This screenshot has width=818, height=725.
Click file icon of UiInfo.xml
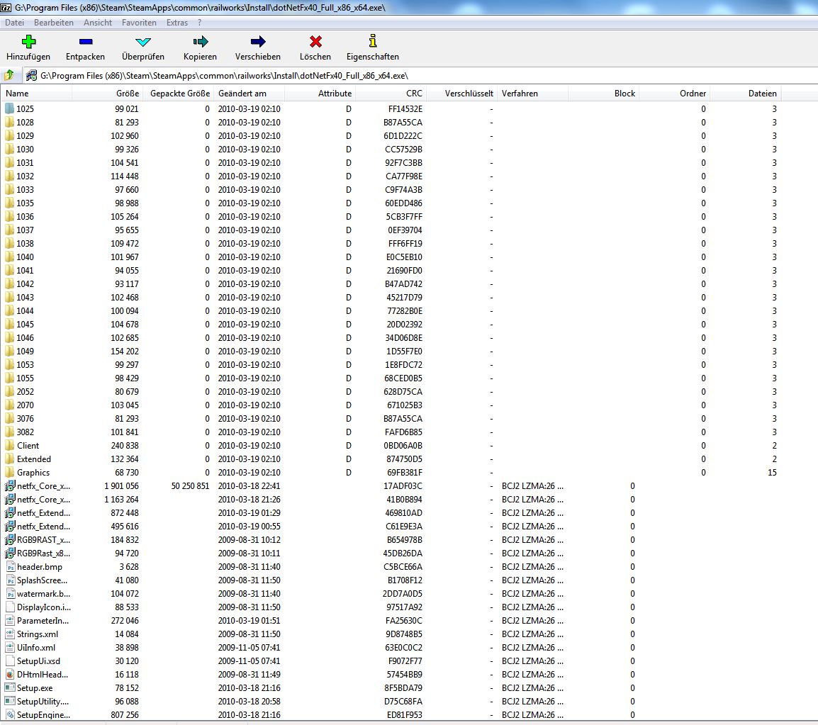point(10,647)
